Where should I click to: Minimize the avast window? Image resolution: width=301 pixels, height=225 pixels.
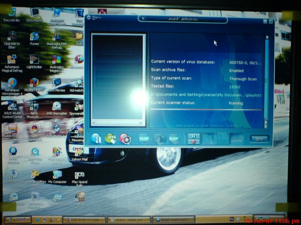point(265,21)
